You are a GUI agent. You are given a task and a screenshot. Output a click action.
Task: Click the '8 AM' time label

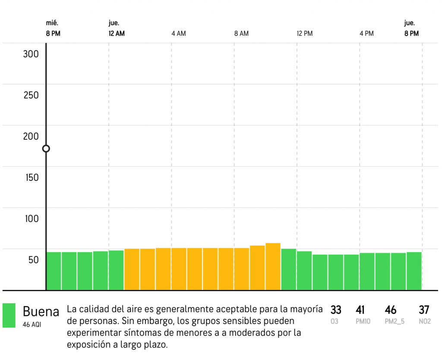[241, 34]
